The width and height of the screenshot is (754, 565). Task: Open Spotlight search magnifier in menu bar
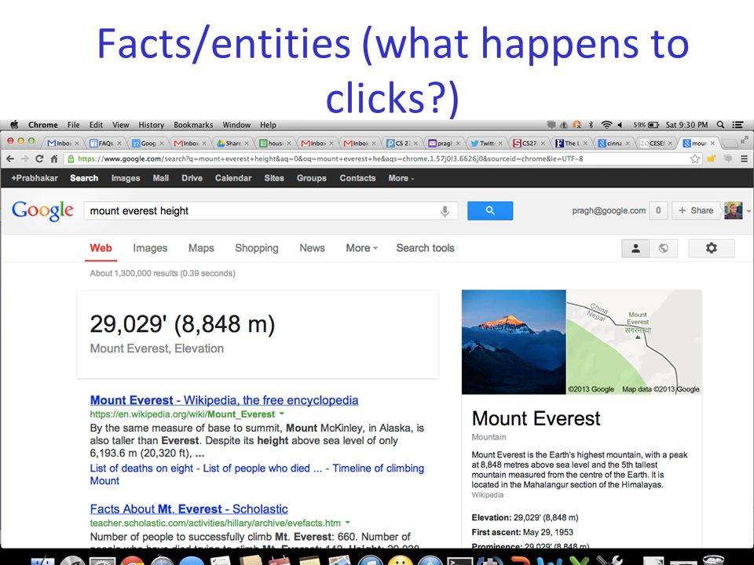[x=720, y=125]
